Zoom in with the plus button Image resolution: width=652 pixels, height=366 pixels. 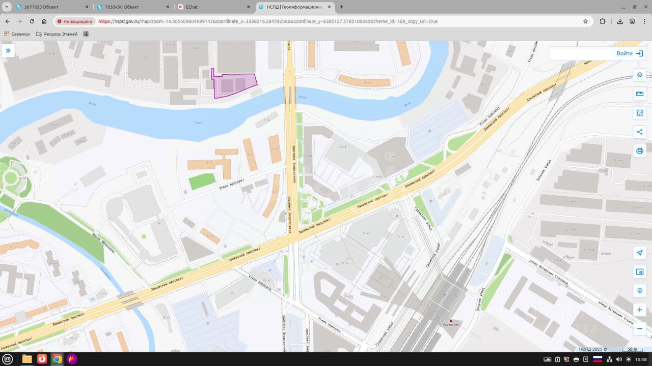(640, 310)
